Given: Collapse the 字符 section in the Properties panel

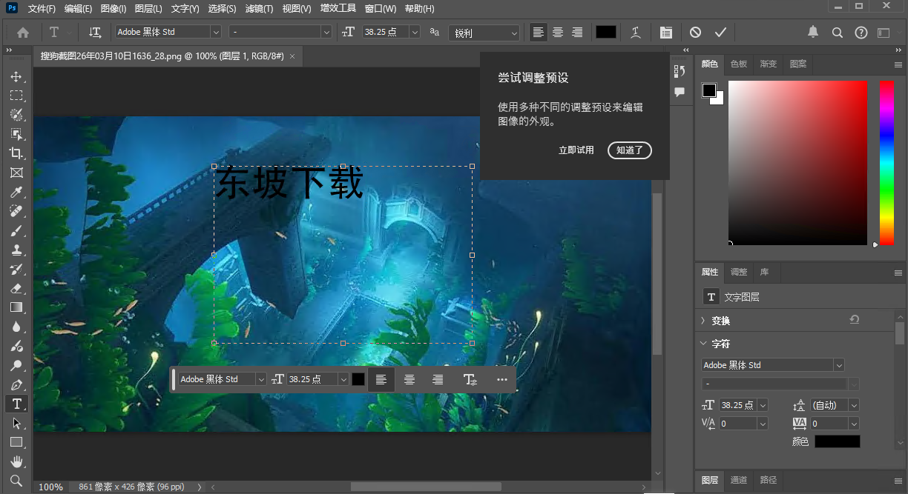Looking at the screenshot, I should (703, 343).
